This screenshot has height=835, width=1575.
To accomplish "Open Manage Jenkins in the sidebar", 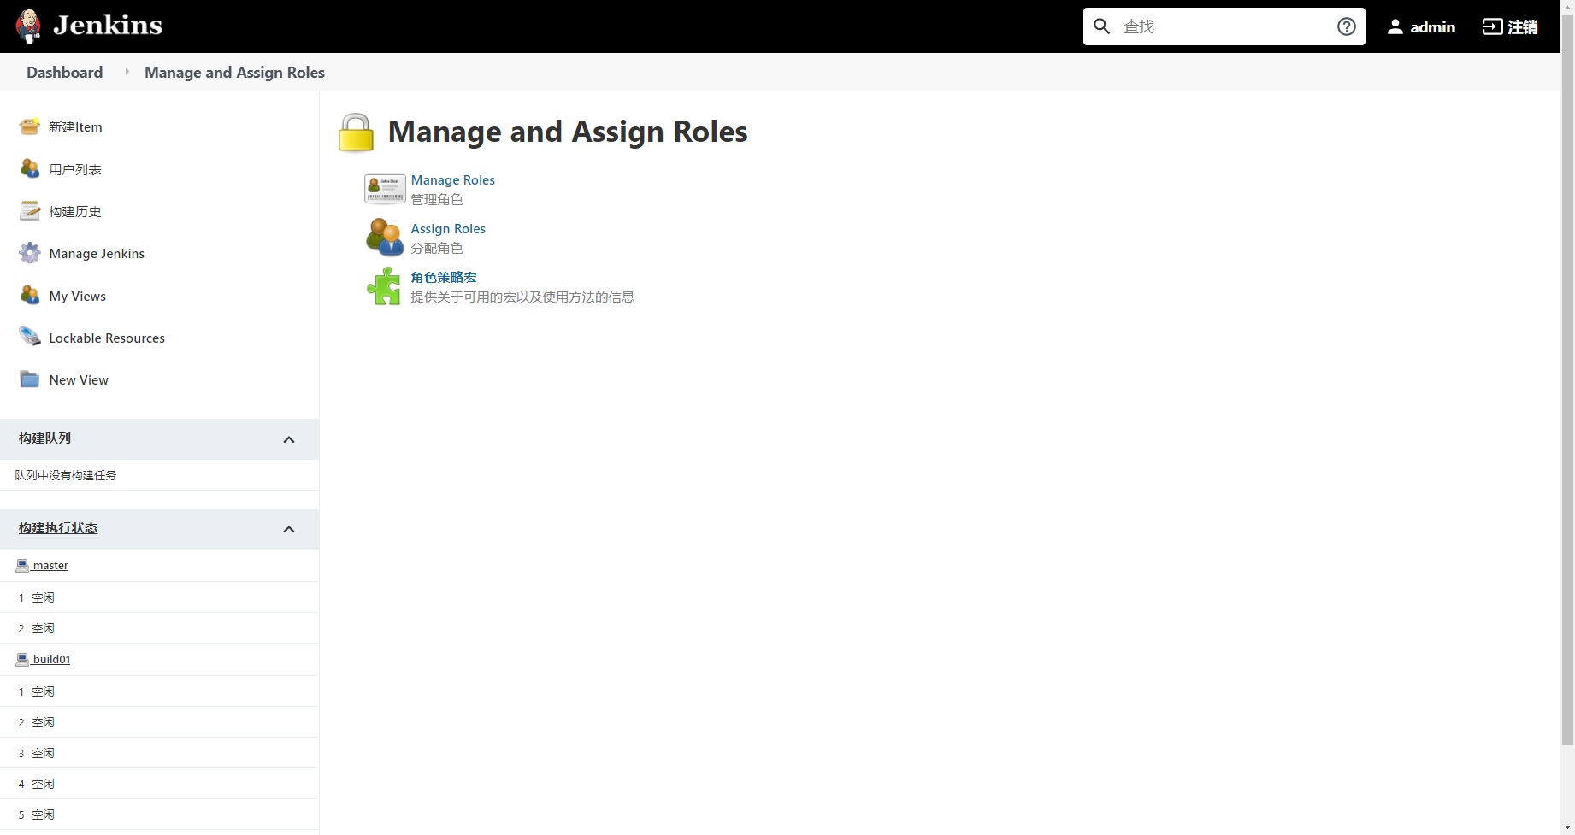I will pyautogui.click(x=97, y=254).
